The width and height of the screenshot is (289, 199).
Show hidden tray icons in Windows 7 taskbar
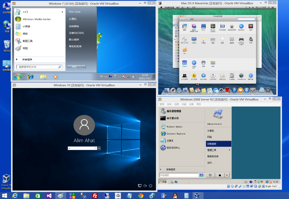[x=119, y=77]
